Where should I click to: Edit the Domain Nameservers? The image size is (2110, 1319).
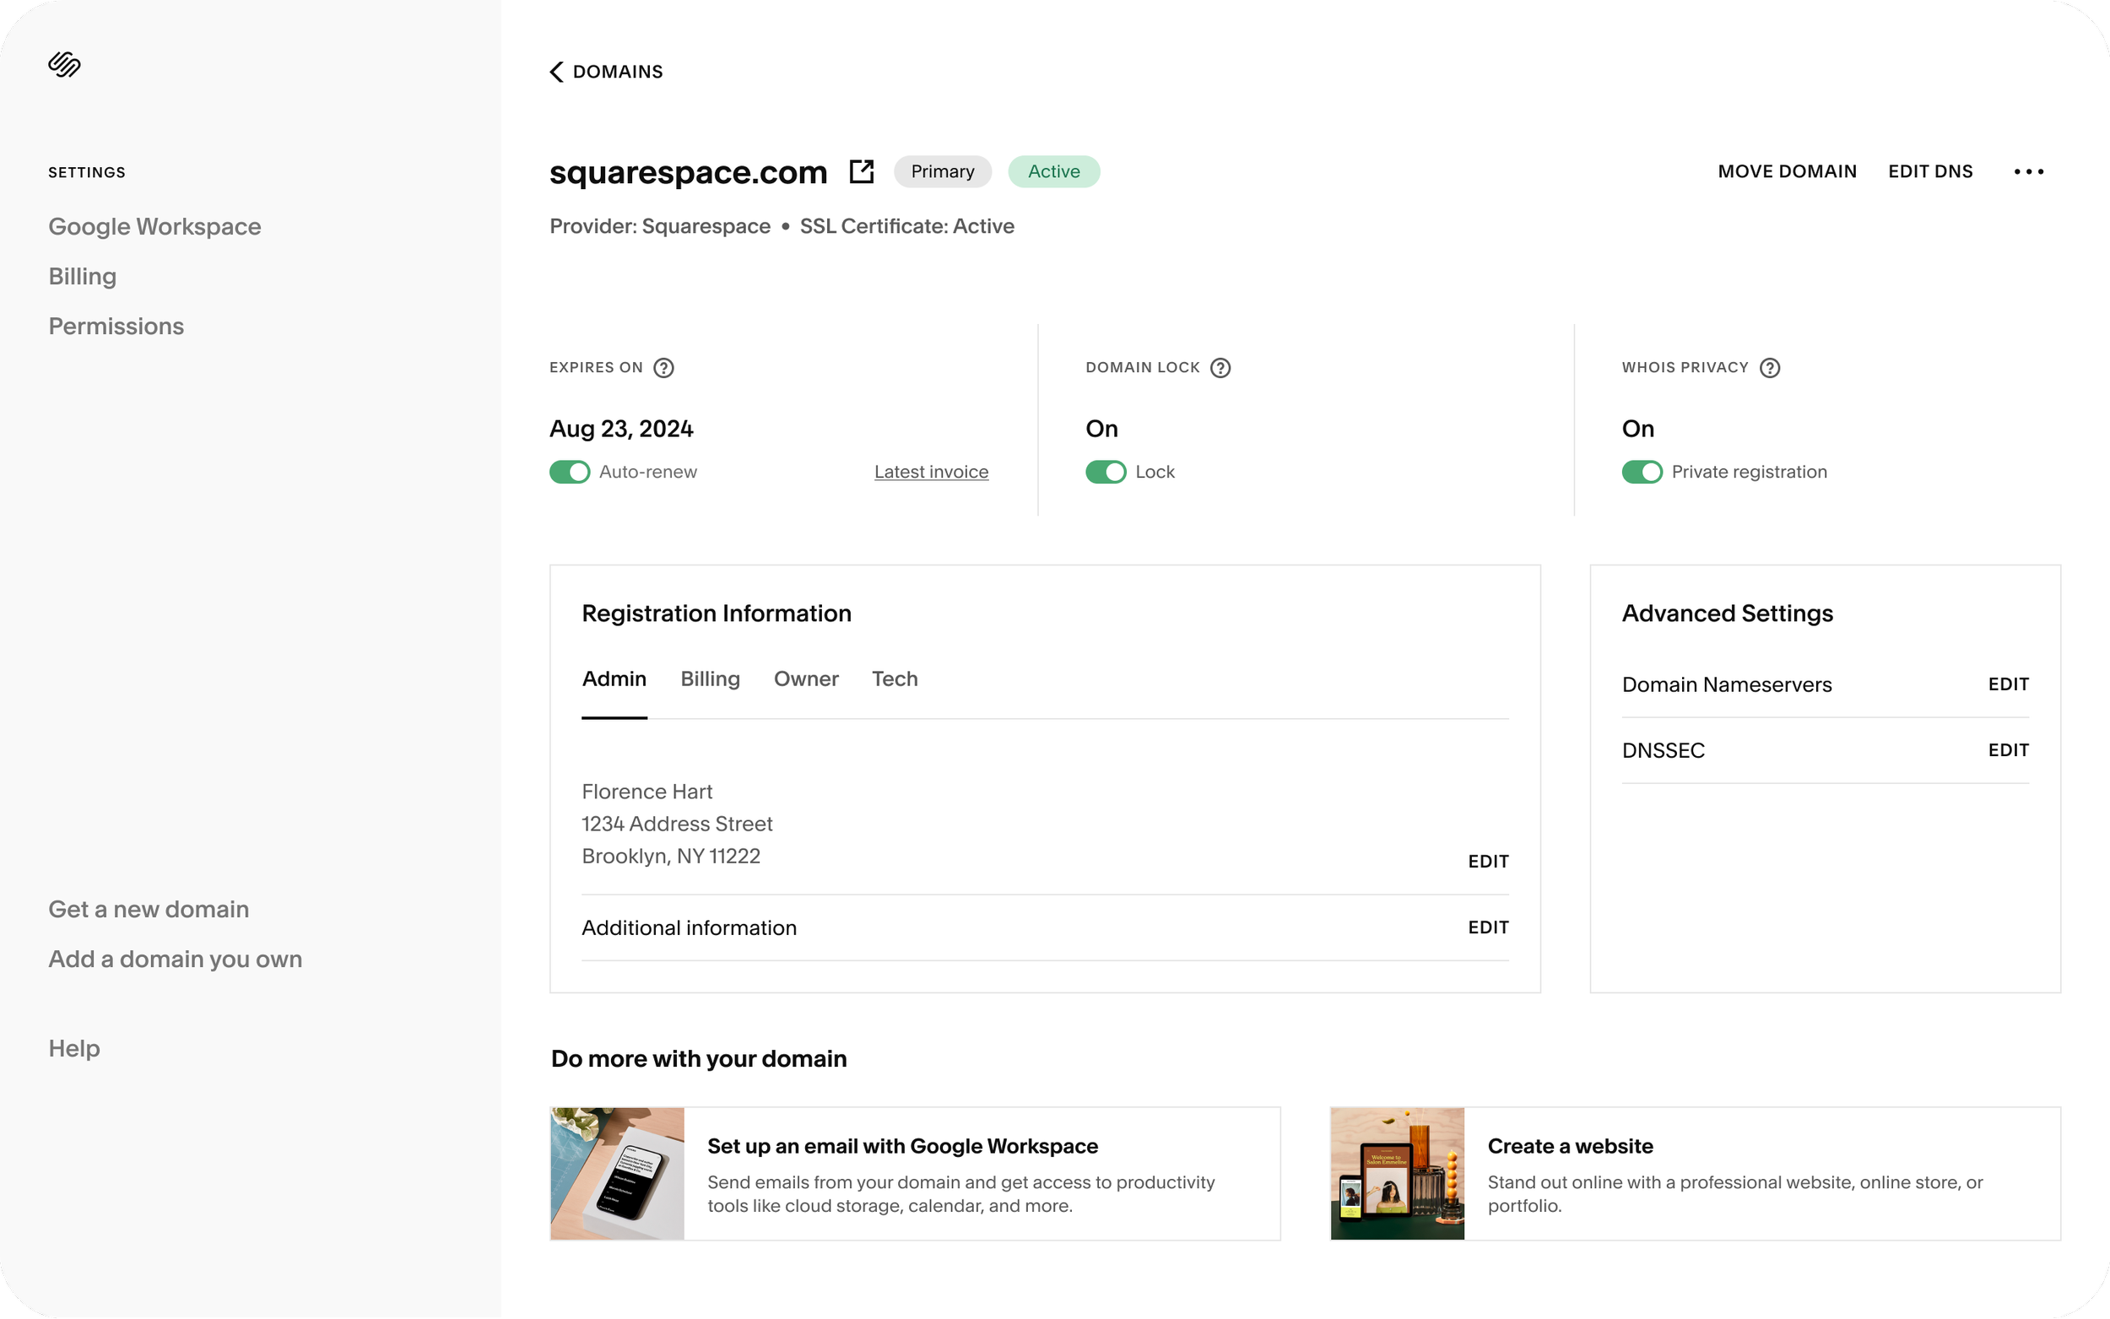pyautogui.click(x=2008, y=684)
